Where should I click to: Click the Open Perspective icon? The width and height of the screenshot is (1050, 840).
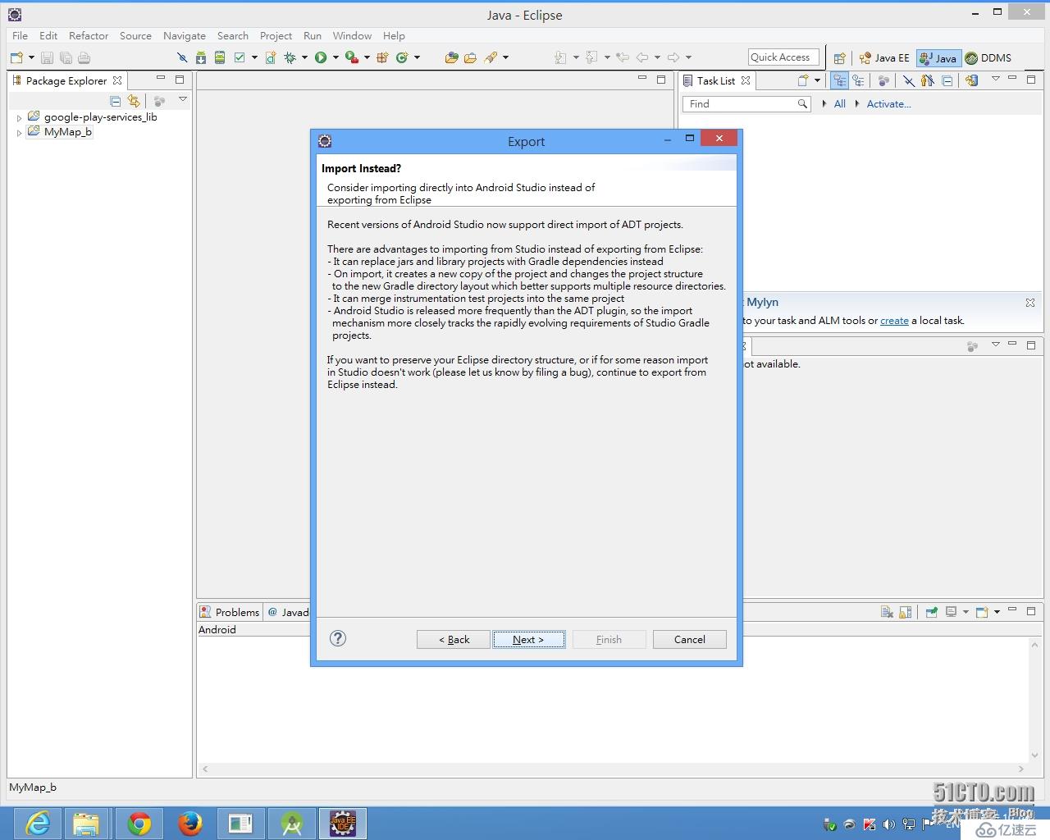coord(839,58)
